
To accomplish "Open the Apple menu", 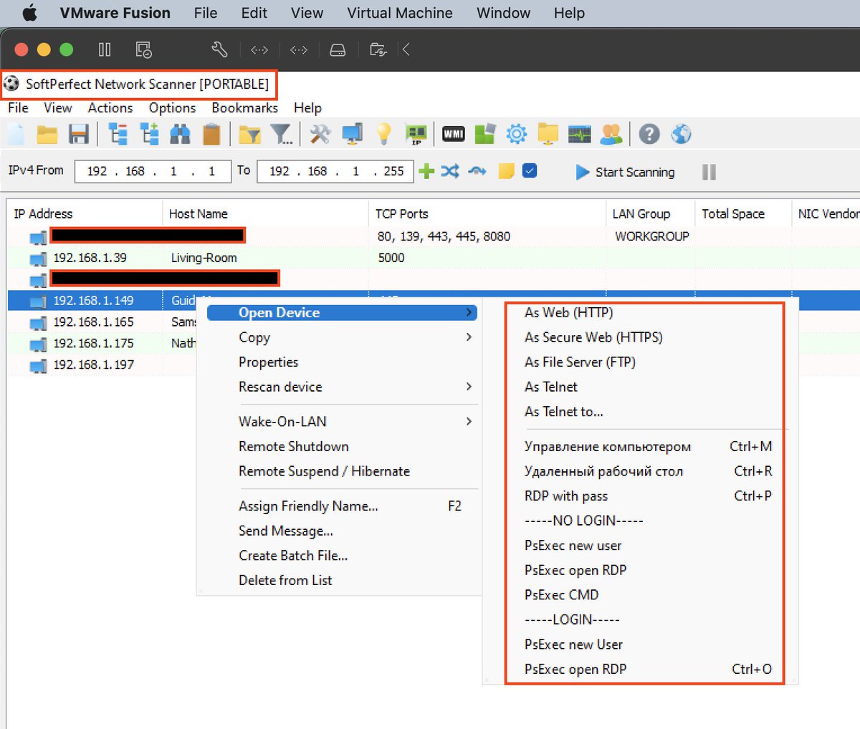I will point(29,13).
